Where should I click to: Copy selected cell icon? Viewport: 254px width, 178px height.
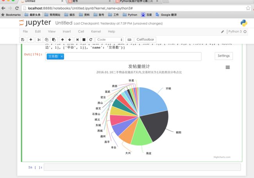47,40
